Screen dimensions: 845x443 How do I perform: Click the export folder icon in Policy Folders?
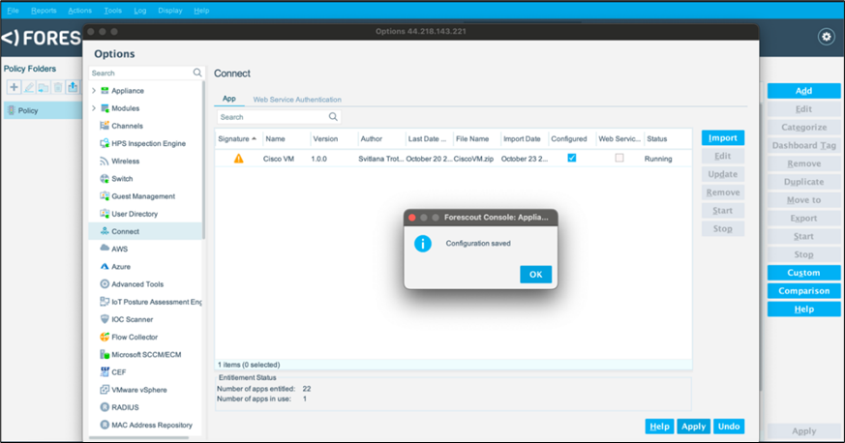[x=73, y=87]
